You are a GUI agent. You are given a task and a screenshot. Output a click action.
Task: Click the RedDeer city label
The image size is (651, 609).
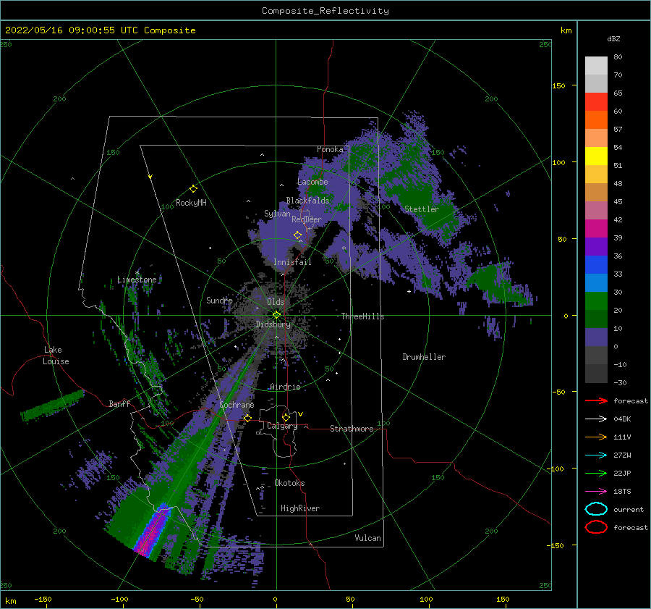307,219
